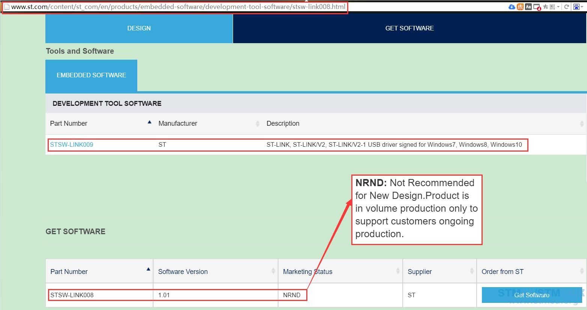Click the Get Software button
587x310 pixels.
532,295
